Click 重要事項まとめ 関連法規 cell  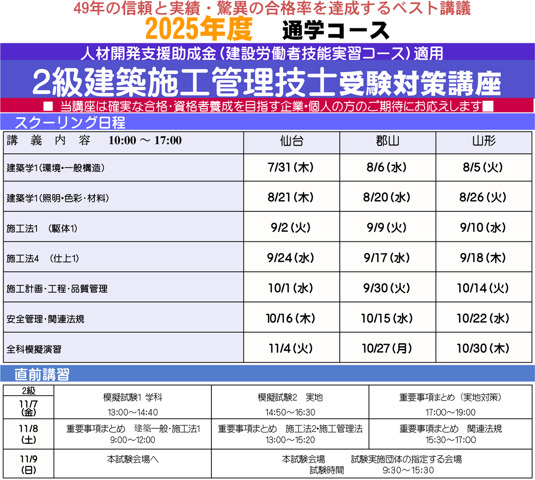450,434
